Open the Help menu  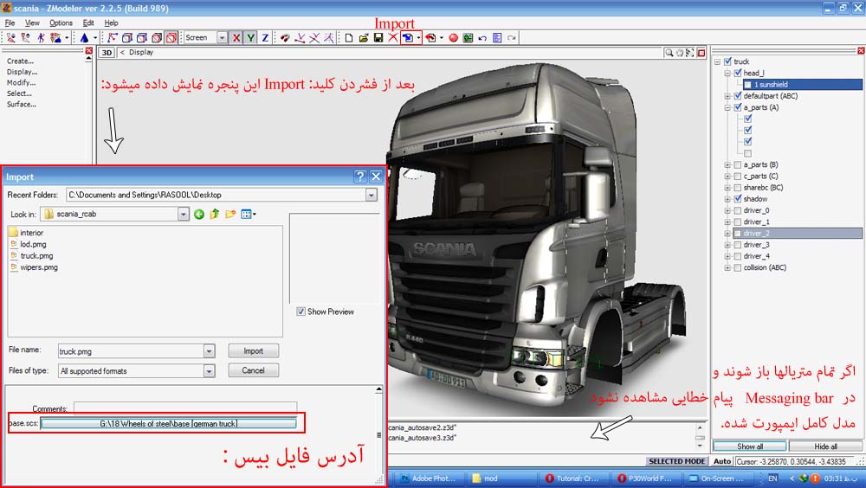tap(111, 22)
